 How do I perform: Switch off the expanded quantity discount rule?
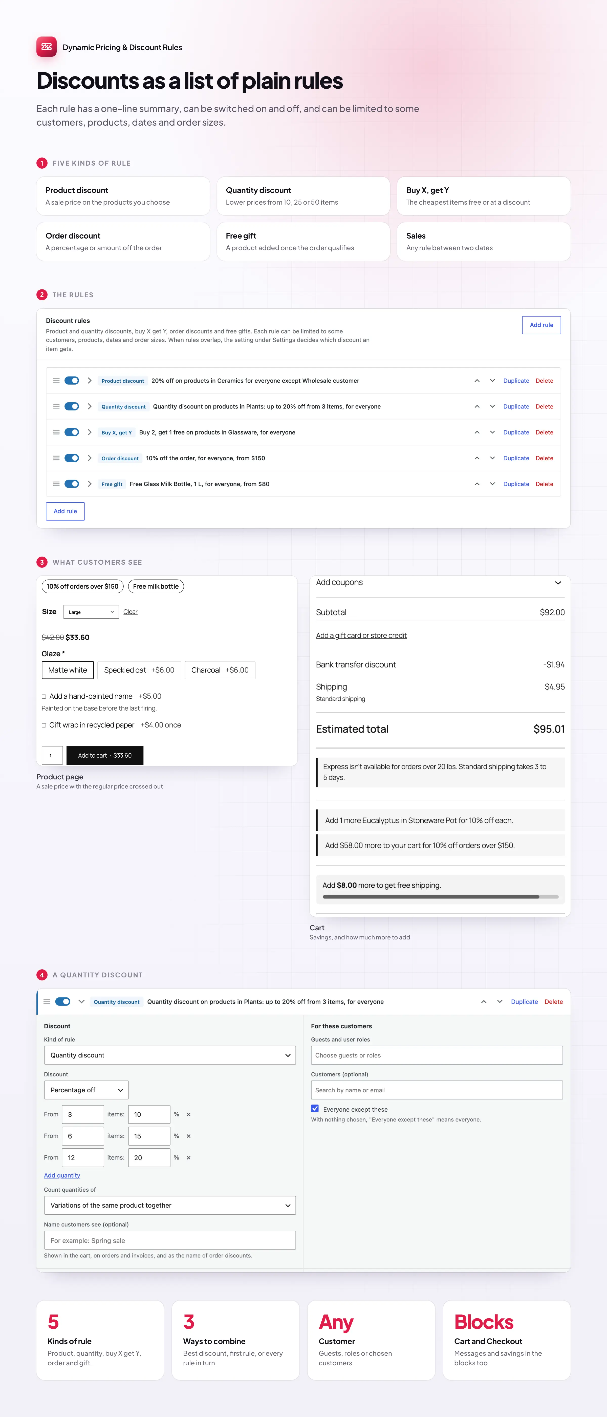coord(63,1002)
